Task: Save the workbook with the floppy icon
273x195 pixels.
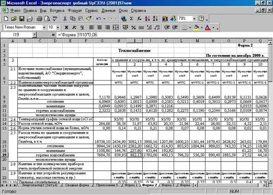Action: tap(22, 19)
